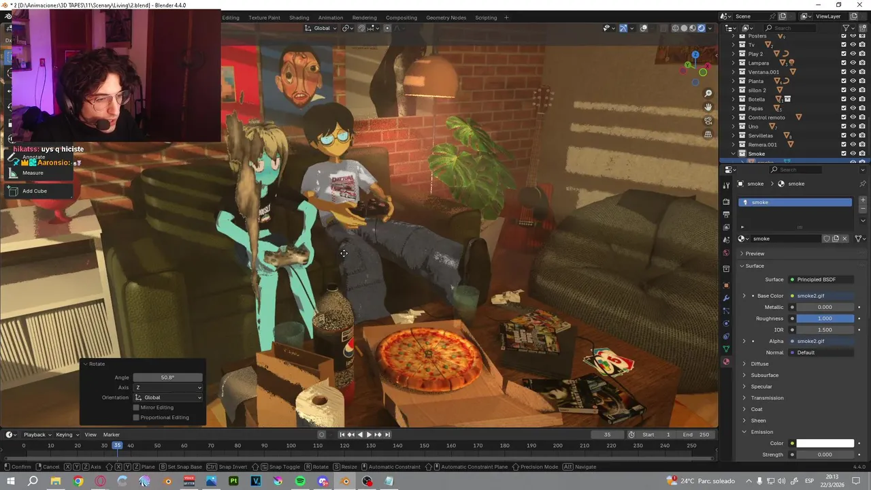Toggle auto keying record button

pyautogui.click(x=322, y=435)
